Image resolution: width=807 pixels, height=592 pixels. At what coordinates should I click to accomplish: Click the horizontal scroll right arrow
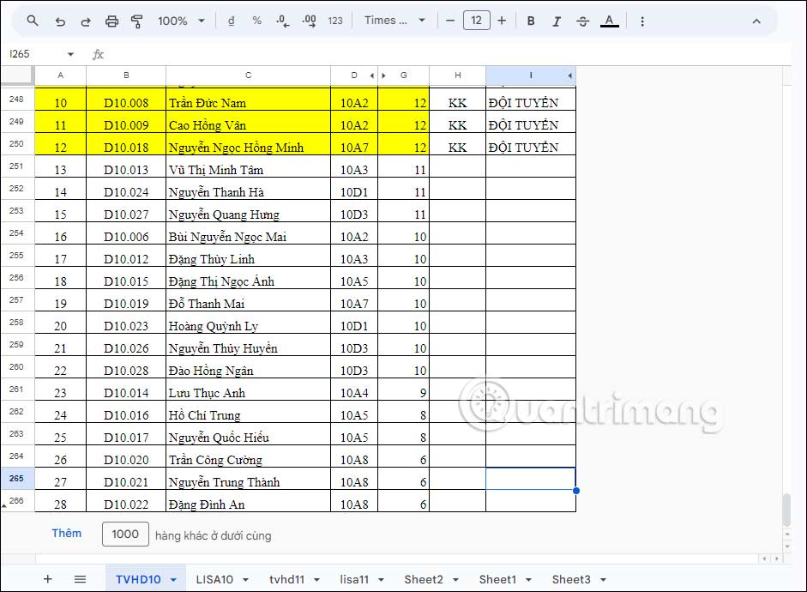[777, 559]
